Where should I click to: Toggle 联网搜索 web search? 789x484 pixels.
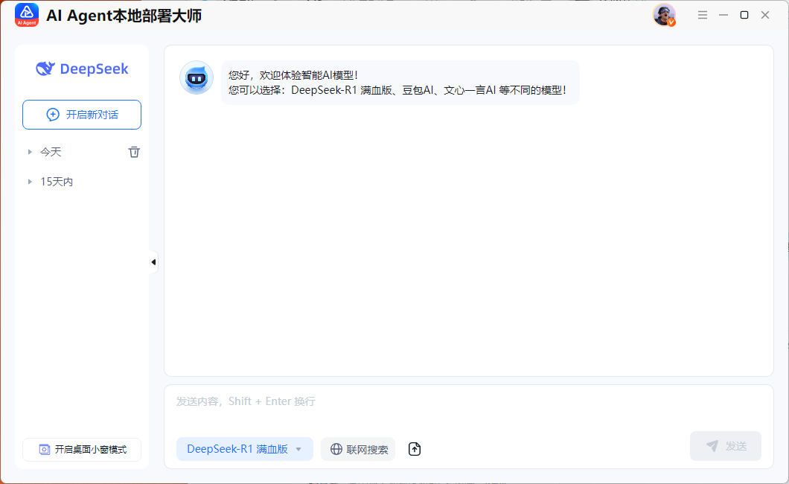click(358, 449)
